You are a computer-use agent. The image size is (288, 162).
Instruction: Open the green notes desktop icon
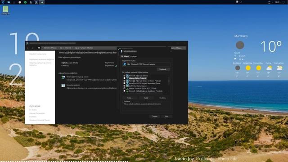(5, 9)
